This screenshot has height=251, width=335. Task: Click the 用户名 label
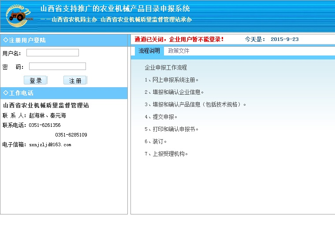point(11,53)
